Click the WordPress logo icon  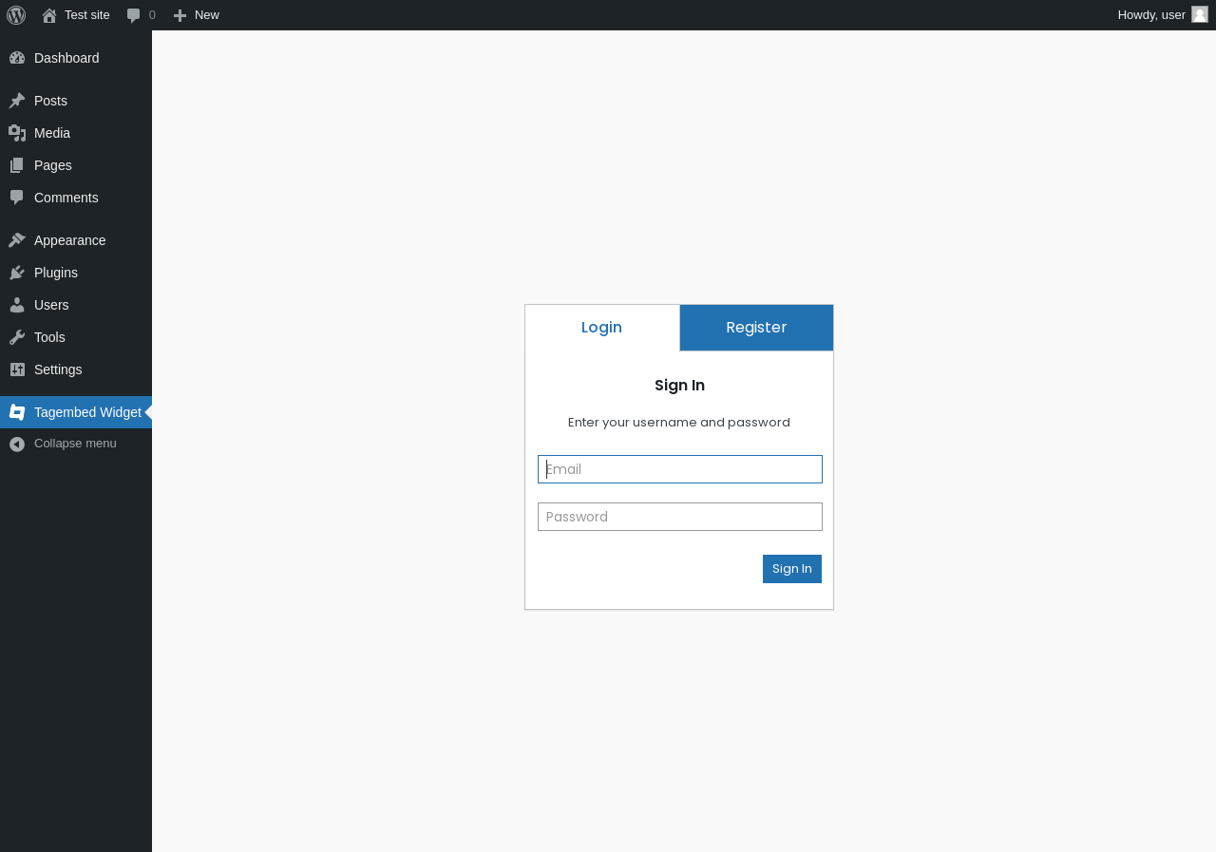[16, 15]
